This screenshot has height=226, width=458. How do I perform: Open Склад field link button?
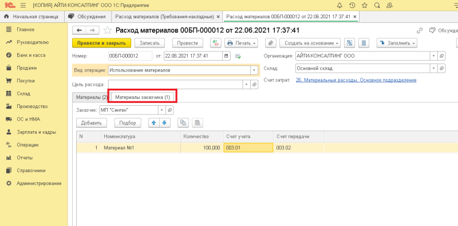pyautogui.click(x=441, y=68)
